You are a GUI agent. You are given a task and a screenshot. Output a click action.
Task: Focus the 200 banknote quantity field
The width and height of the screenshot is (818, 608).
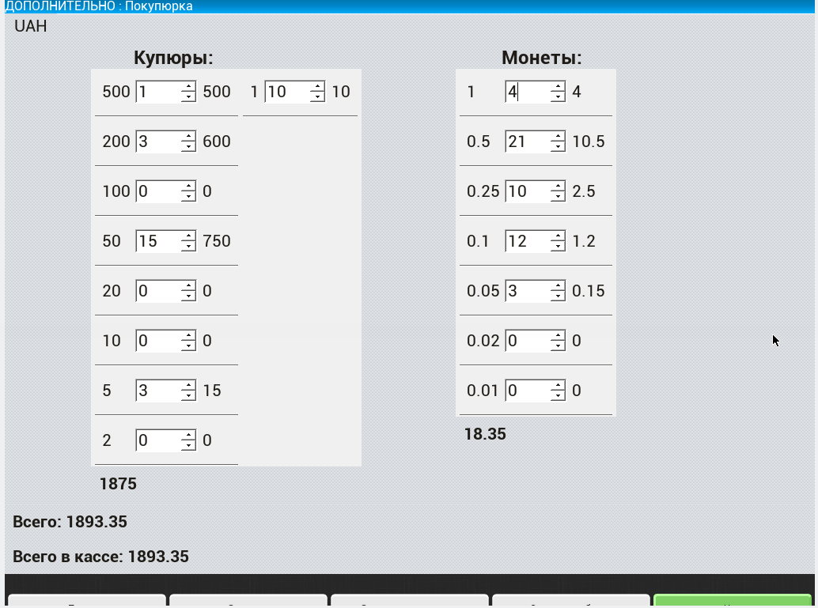click(x=158, y=142)
